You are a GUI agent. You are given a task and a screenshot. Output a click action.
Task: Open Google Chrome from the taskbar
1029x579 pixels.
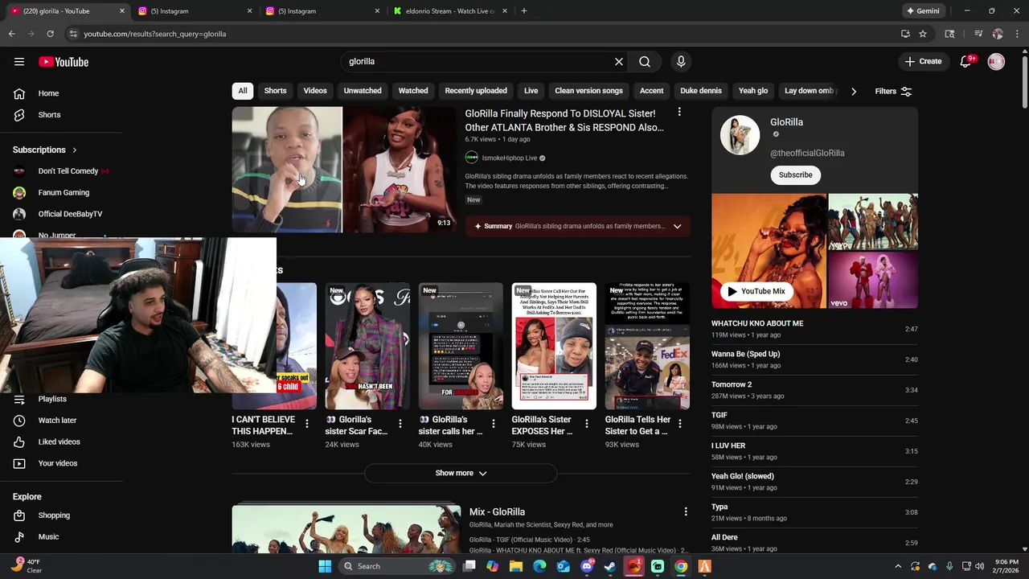coord(681,566)
